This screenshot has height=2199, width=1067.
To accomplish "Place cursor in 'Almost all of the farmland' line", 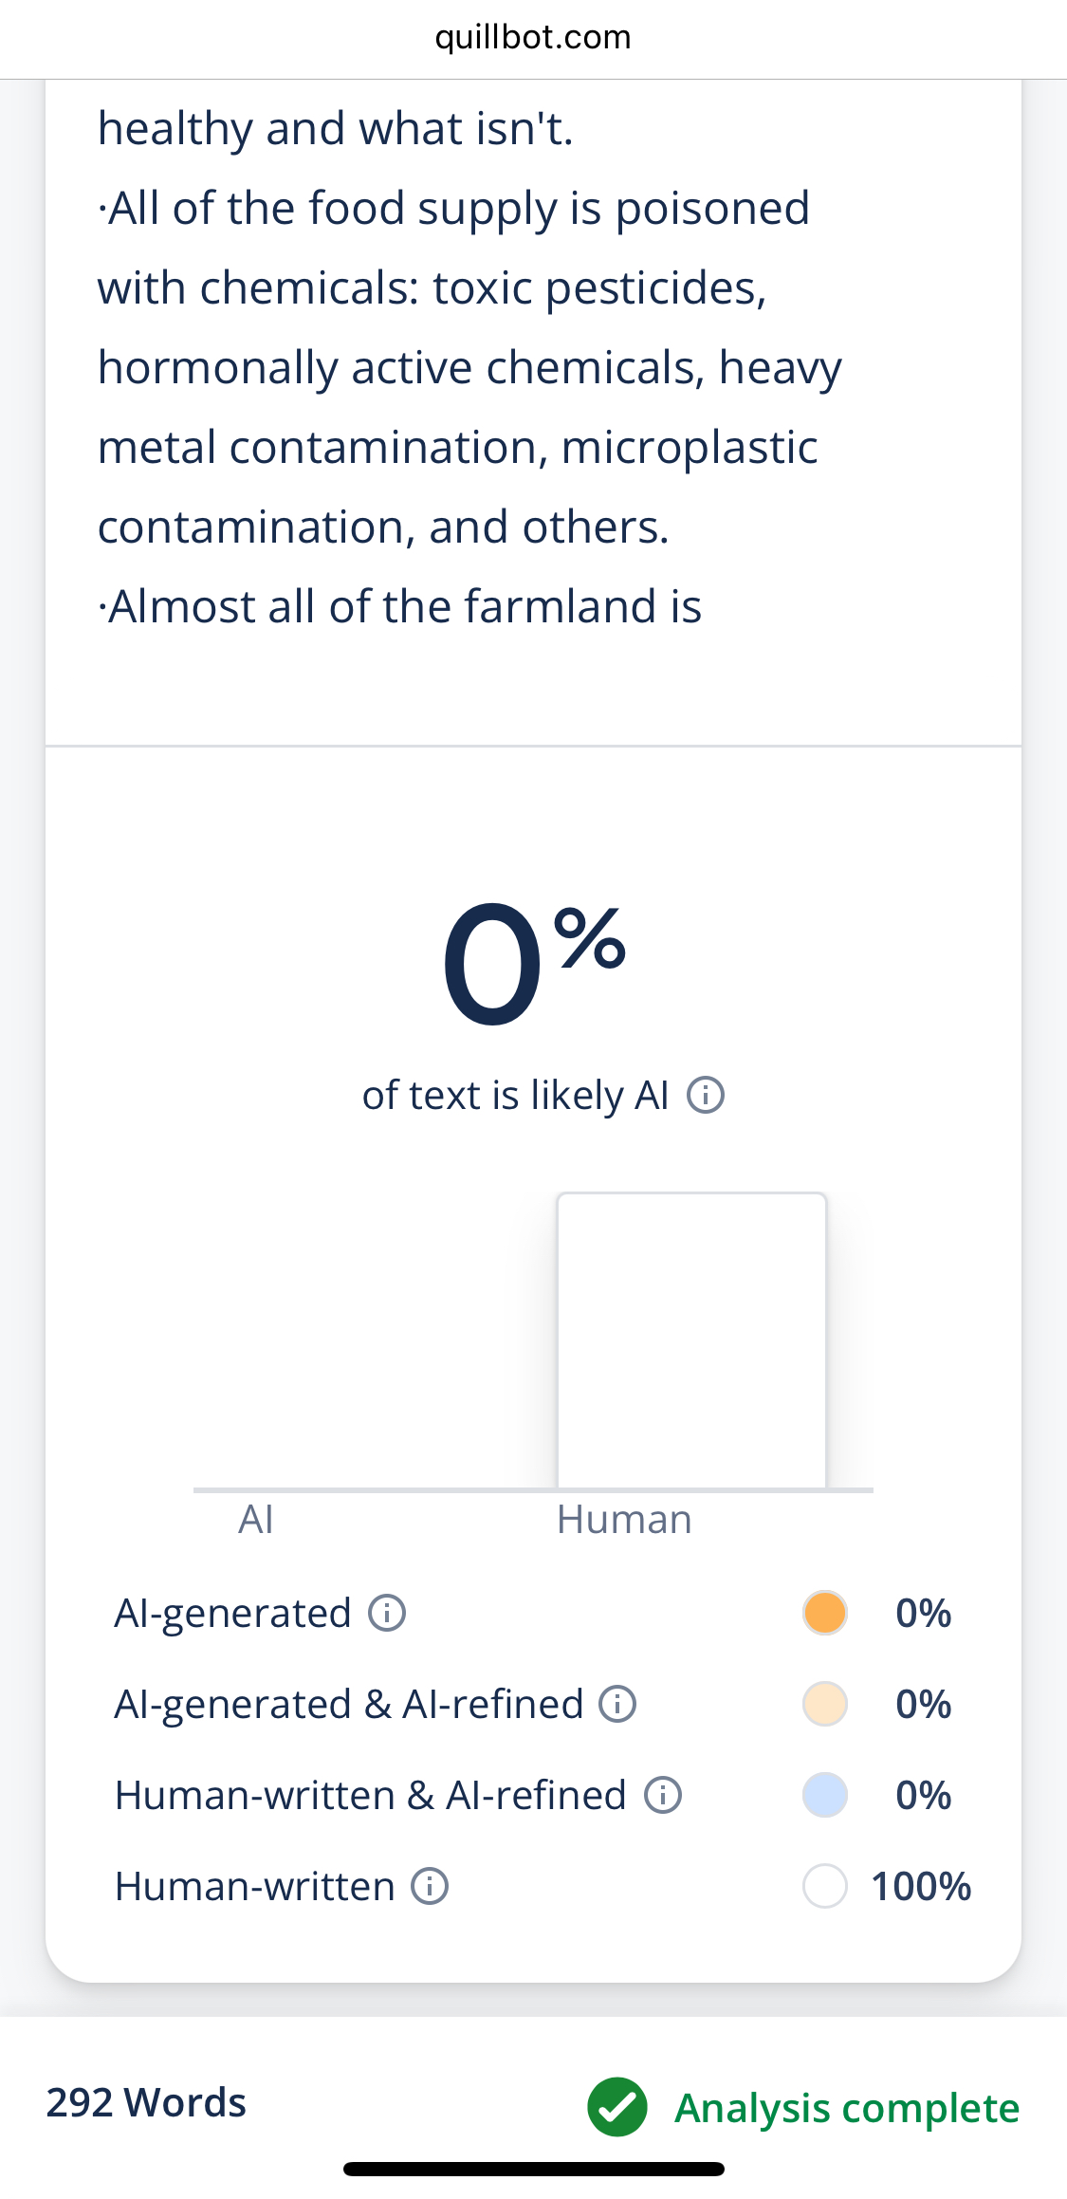I will (x=400, y=606).
